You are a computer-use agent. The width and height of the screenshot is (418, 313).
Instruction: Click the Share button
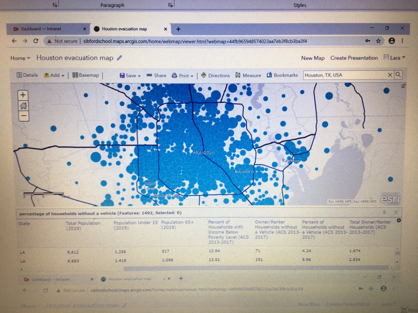156,75
